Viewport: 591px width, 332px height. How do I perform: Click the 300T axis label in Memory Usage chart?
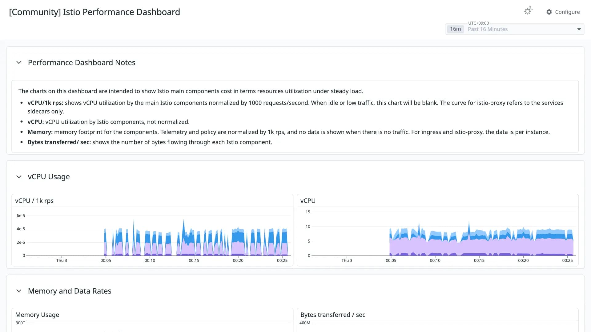(x=20, y=323)
